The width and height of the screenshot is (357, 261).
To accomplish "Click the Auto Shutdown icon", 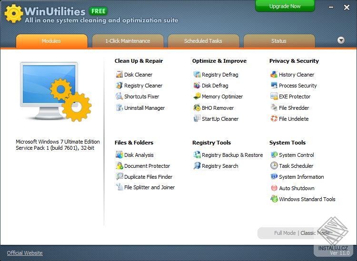I will click(x=274, y=188).
